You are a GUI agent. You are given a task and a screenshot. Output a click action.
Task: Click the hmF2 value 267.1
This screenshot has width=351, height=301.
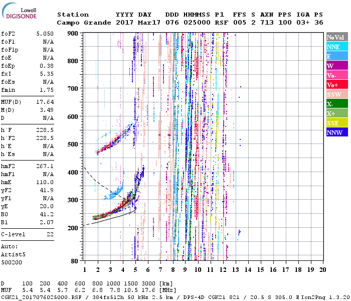[45, 166]
